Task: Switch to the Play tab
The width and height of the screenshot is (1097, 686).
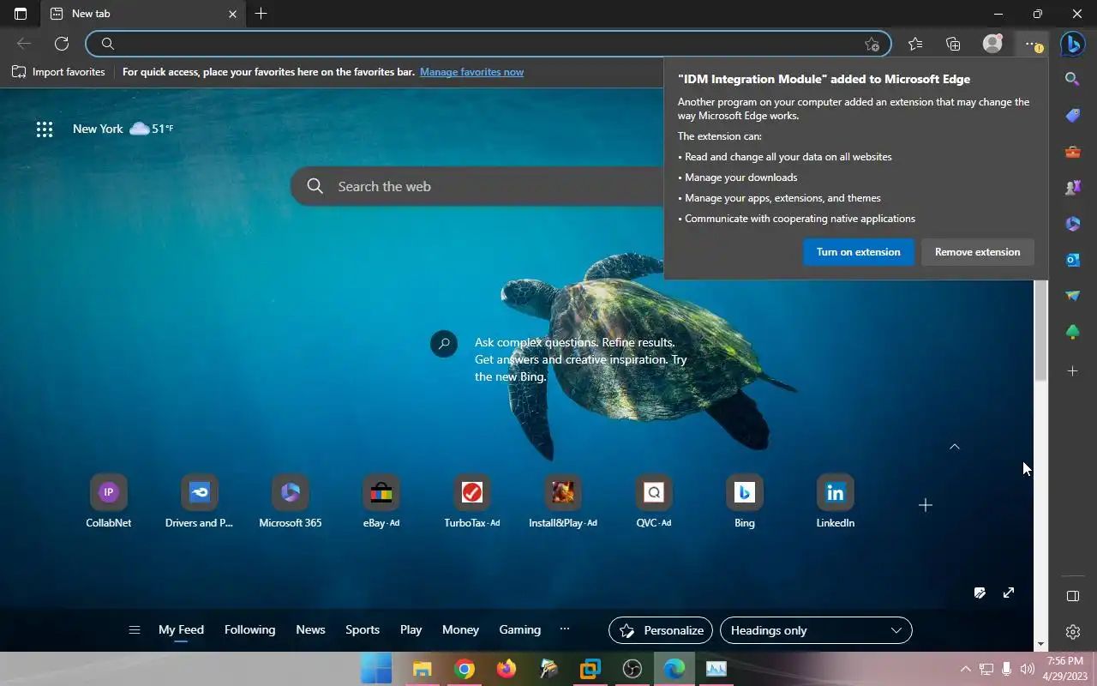Action: (411, 629)
